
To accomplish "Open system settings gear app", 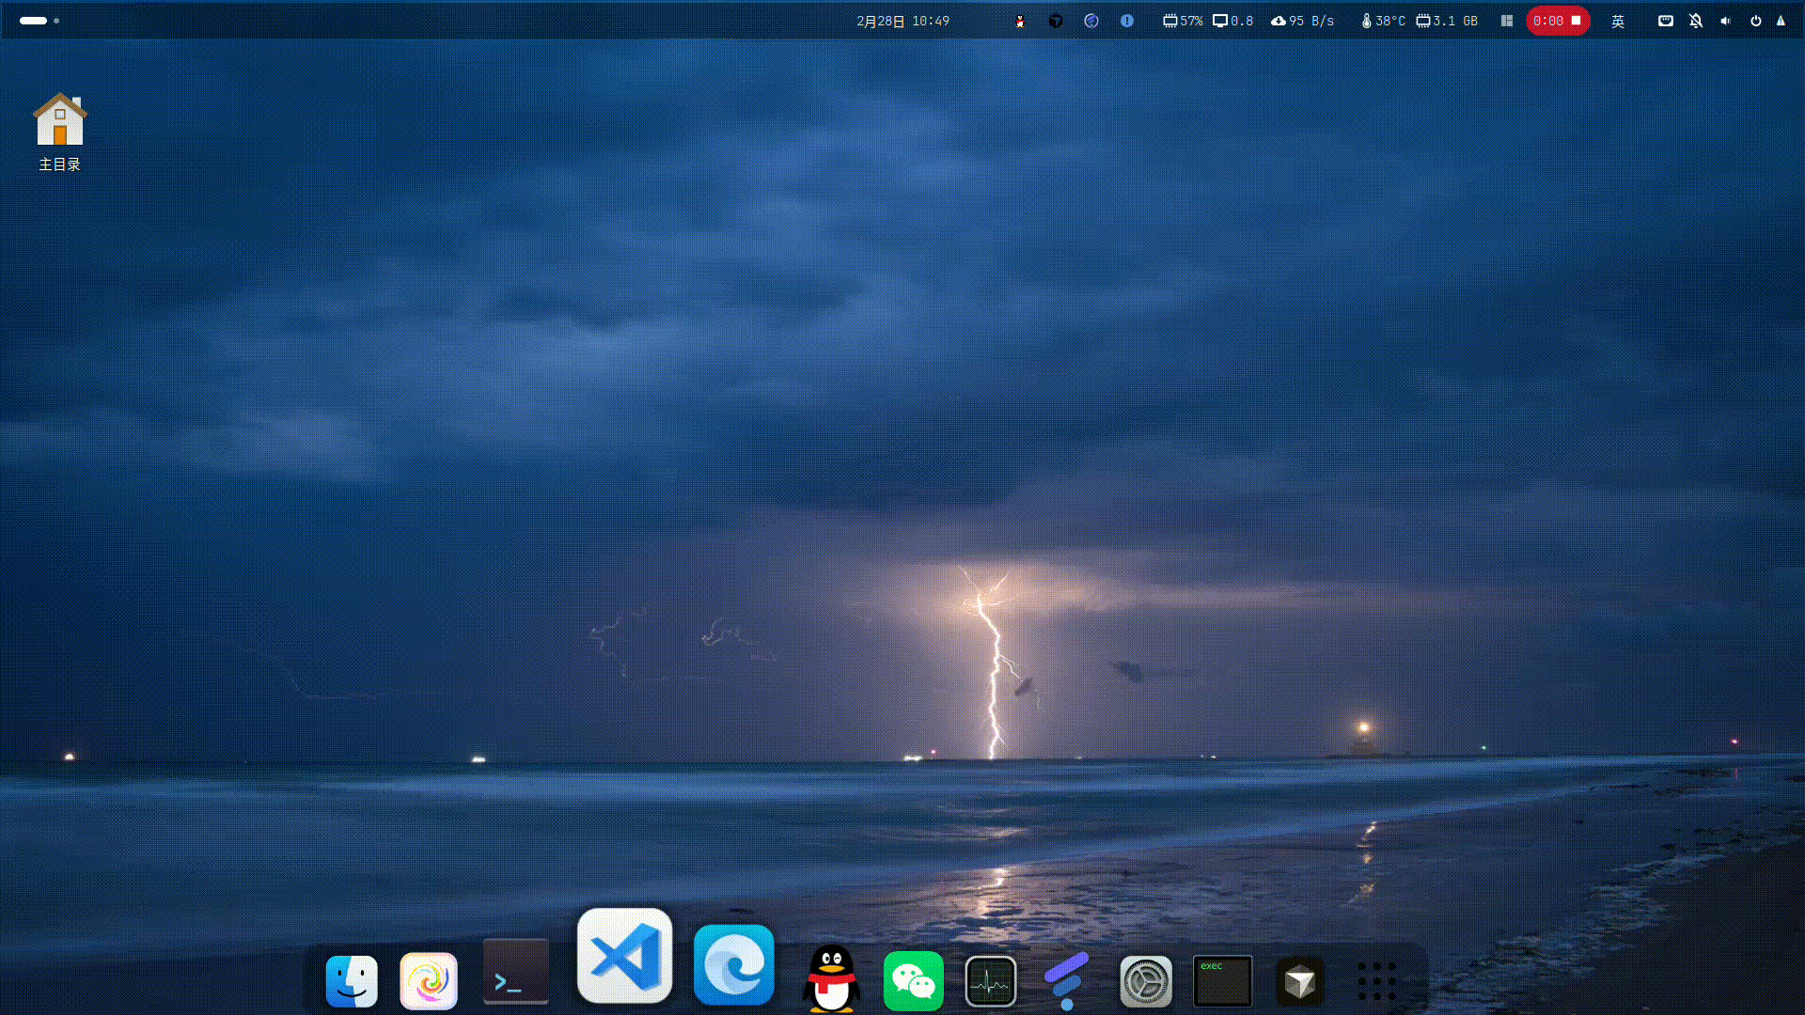I will coord(1145,982).
